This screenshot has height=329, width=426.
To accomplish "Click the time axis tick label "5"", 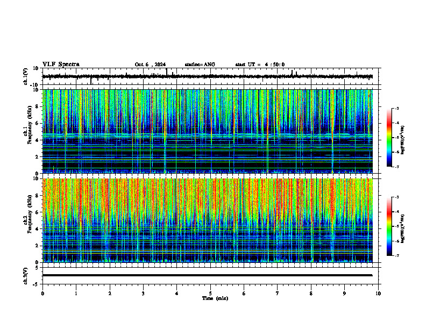I will tap(210, 294).
